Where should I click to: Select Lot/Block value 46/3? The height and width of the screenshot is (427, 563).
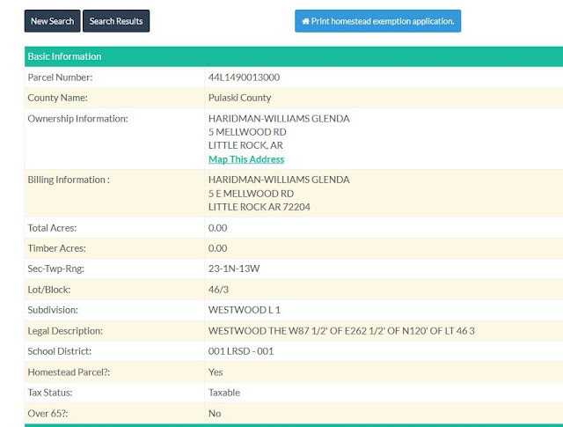click(218, 290)
